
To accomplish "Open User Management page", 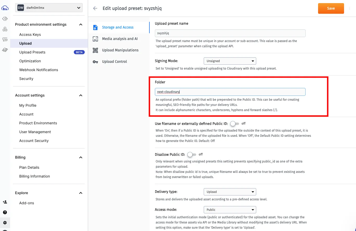I will coord(35,132).
